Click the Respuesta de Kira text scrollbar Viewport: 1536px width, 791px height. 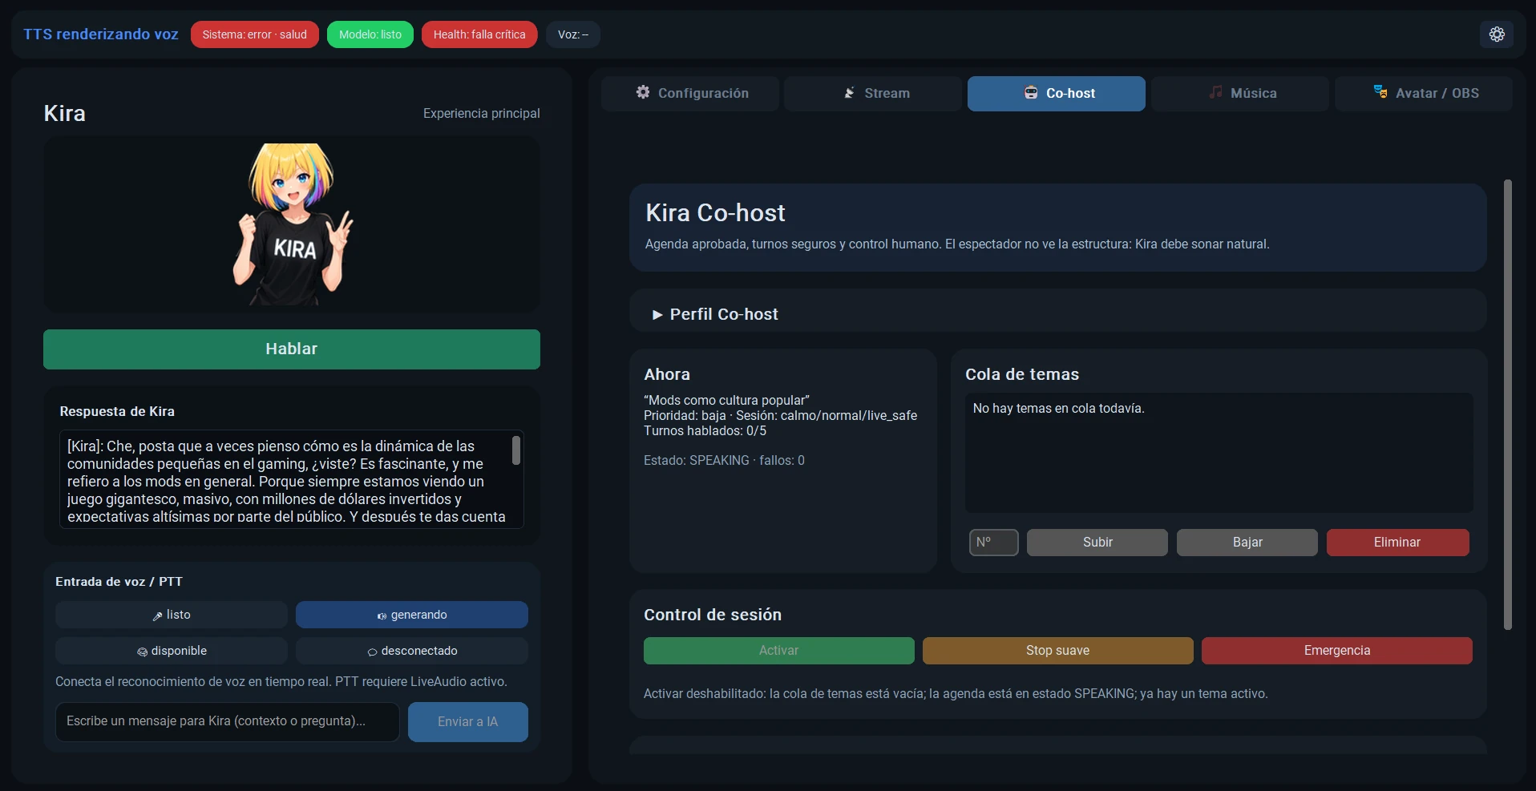coord(516,450)
